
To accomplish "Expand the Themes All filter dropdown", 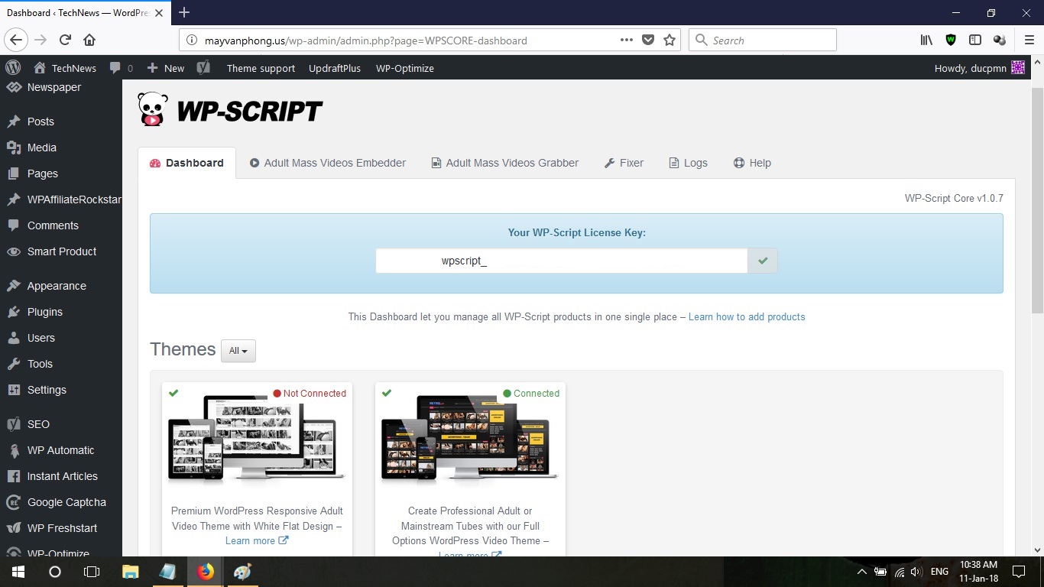I will pos(238,351).
